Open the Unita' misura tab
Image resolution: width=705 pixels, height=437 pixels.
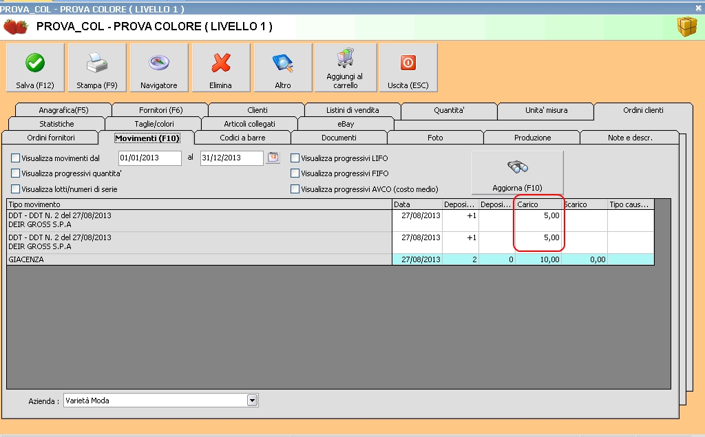tap(546, 110)
